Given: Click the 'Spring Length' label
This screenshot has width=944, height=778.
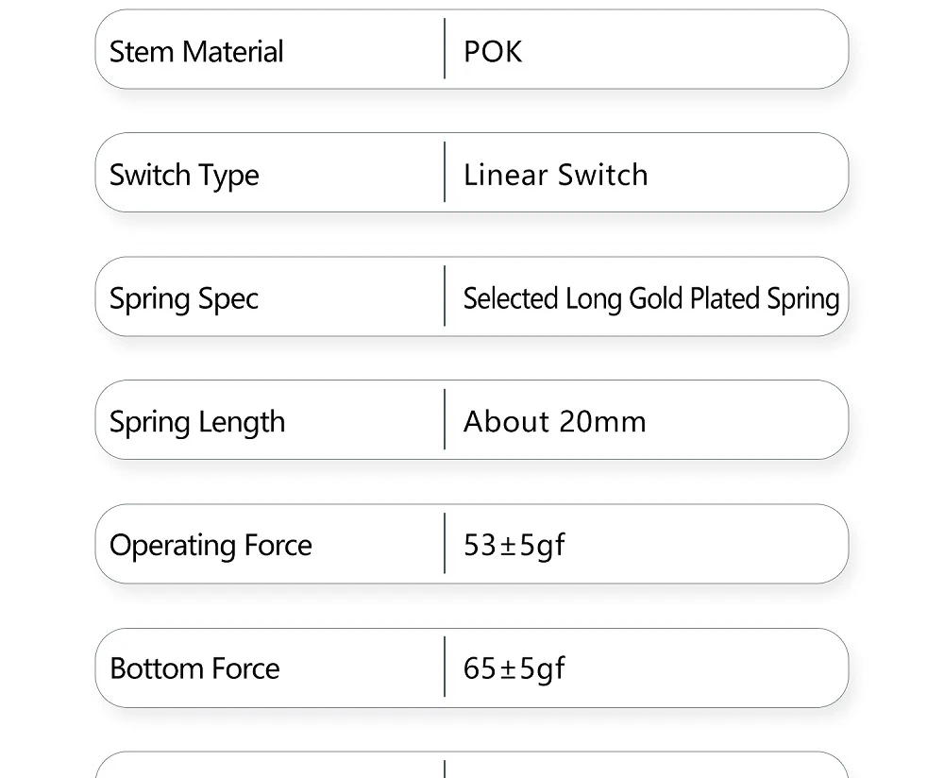Looking at the screenshot, I should click(x=197, y=422).
